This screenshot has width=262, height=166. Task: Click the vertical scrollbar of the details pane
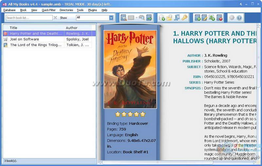pos(258,57)
